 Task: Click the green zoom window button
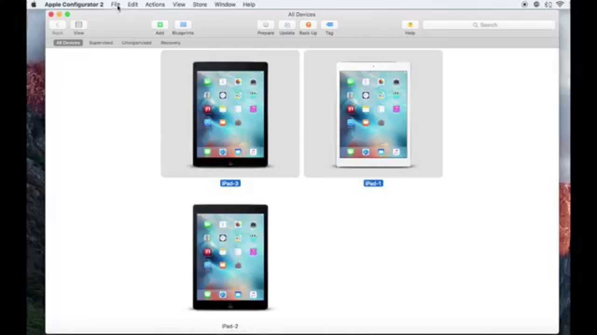68,14
